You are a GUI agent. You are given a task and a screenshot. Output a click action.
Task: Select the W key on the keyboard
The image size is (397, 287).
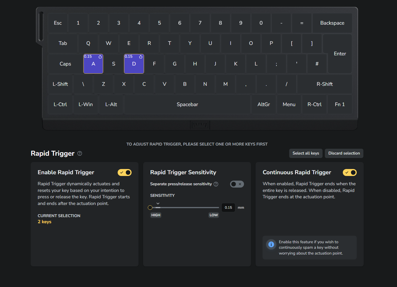(108, 43)
